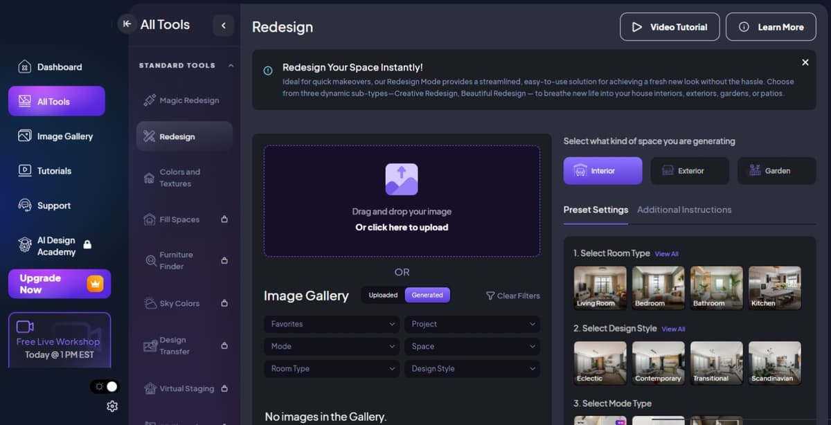Click the lock icon beside Furniture Finder

(224, 260)
